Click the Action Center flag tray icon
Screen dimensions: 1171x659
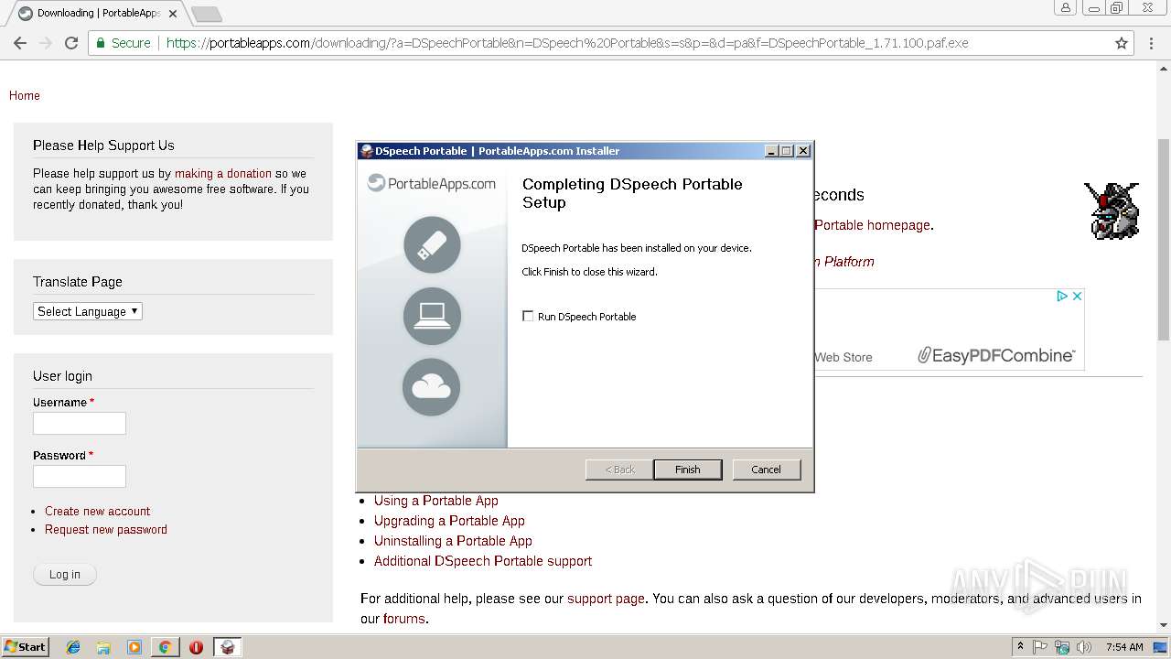[x=1040, y=647]
